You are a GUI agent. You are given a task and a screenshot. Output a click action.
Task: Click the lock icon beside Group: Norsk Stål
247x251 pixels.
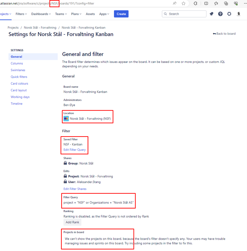coord(65,163)
